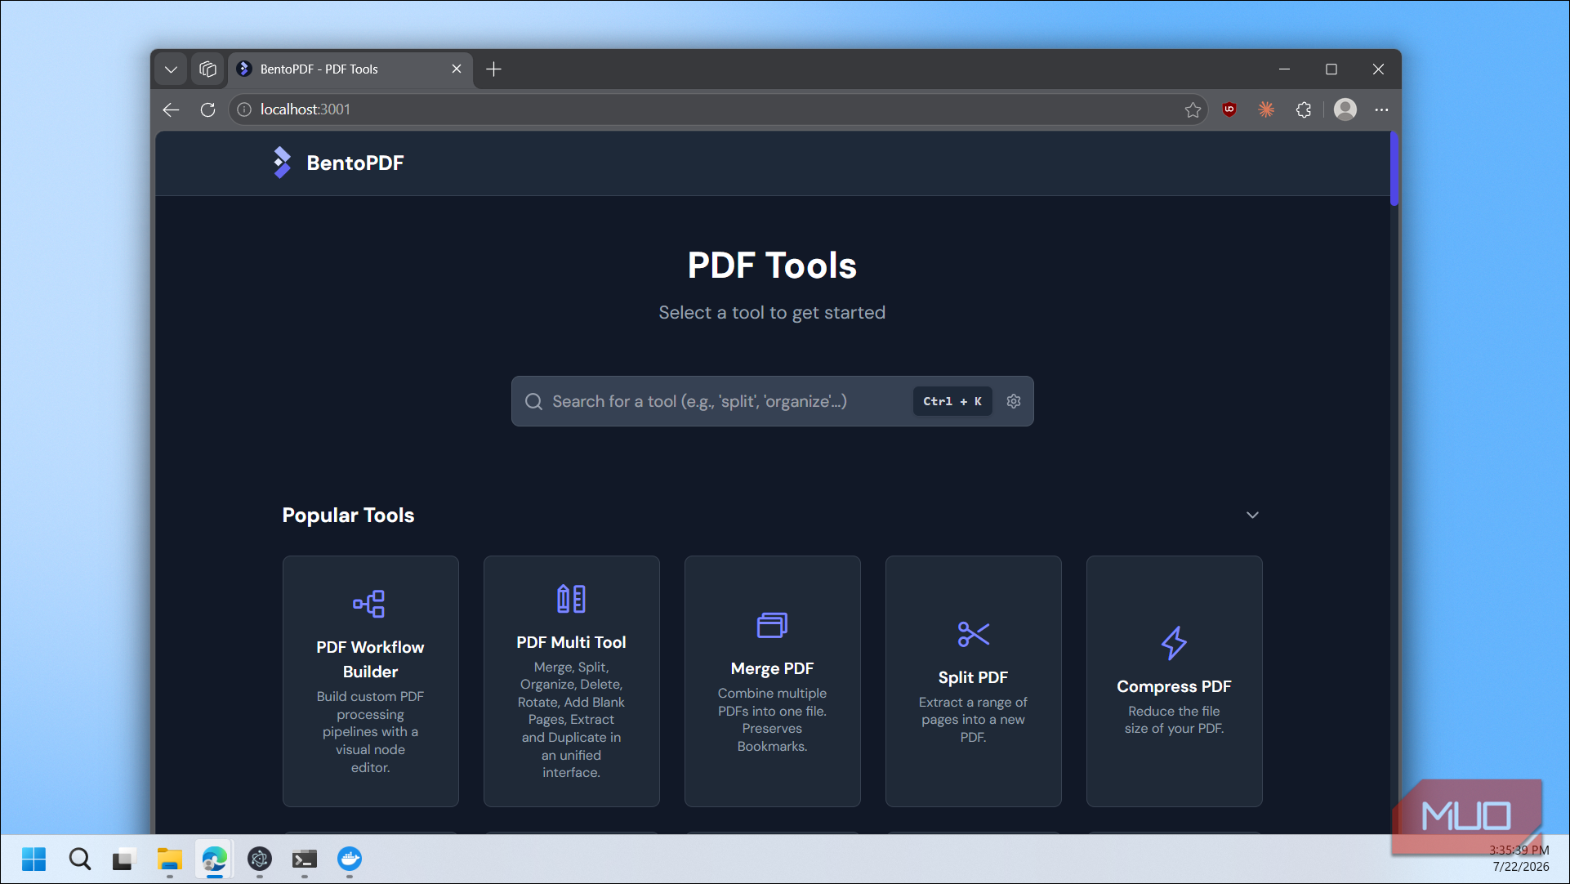This screenshot has width=1570, height=884.
Task: Click the Ctrl + K shortcut badge
Action: 952,401
